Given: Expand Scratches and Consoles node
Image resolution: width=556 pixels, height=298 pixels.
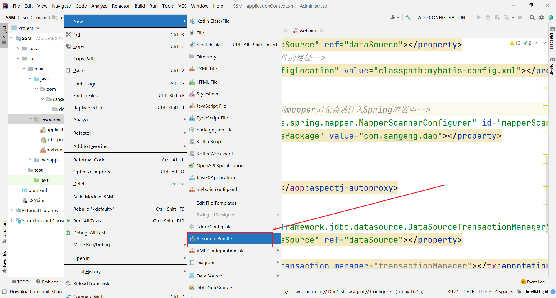Looking at the screenshot, I should (12, 220).
